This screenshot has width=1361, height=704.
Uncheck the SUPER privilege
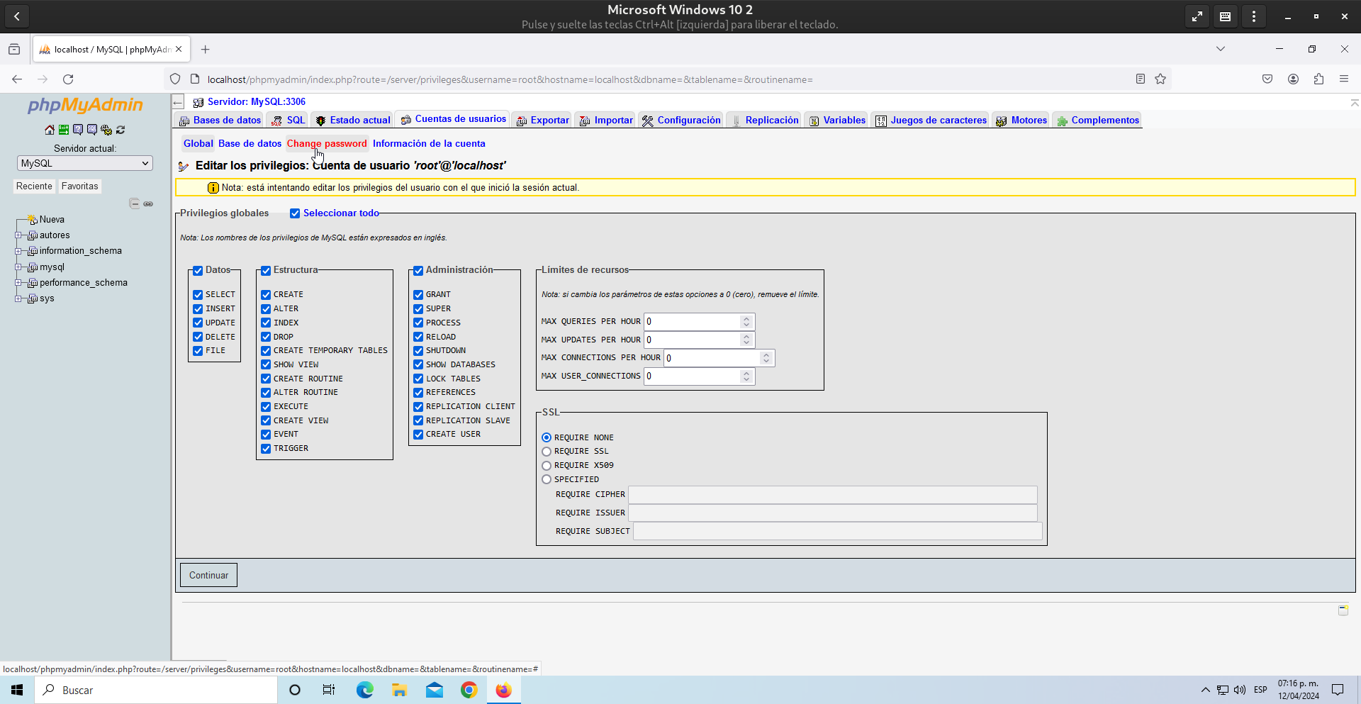[418, 308]
